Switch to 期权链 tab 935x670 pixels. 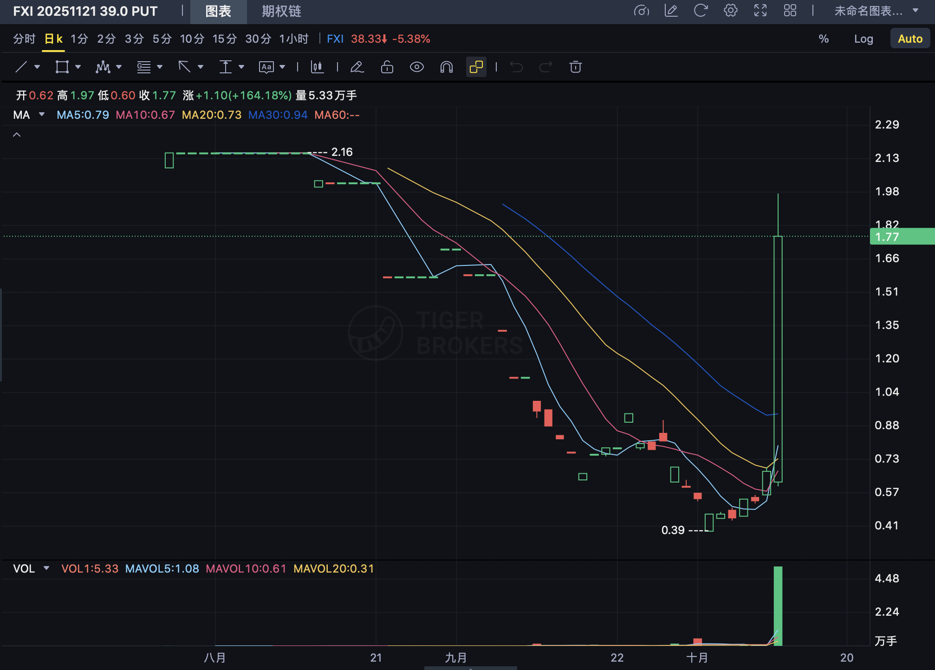(x=281, y=11)
